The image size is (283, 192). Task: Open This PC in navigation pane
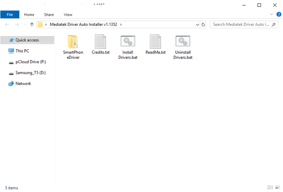(22, 51)
